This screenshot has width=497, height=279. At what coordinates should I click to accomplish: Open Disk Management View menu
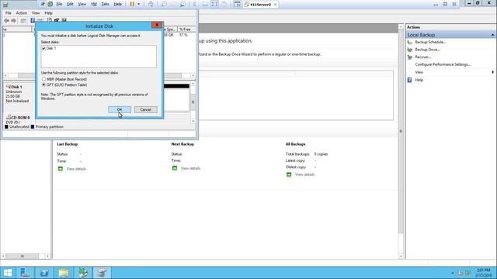coord(36,13)
